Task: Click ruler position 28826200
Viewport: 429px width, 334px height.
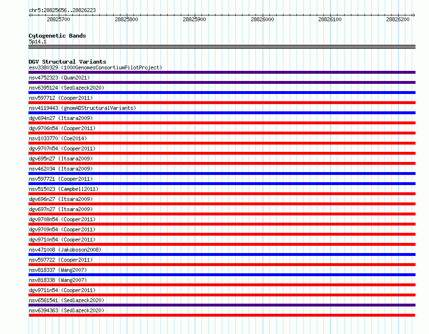Action: point(398,19)
